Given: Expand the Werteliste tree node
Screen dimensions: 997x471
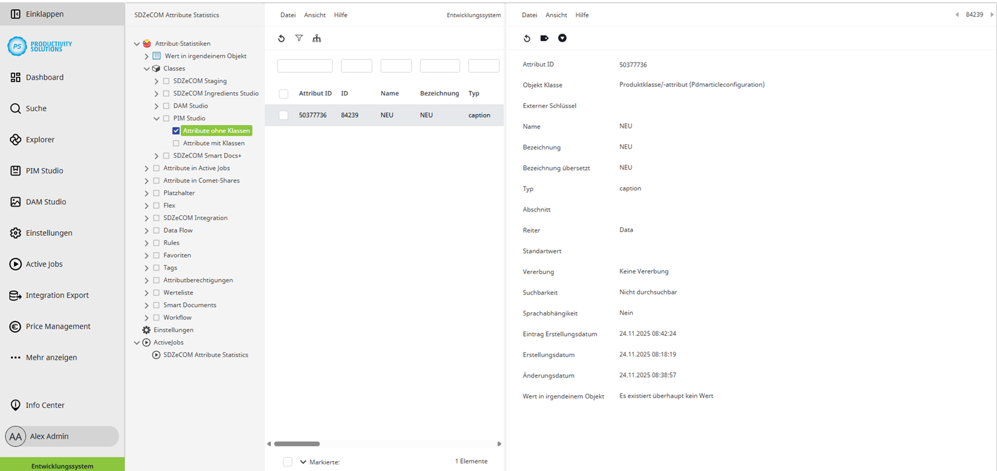Looking at the screenshot, I should point(146,292).
